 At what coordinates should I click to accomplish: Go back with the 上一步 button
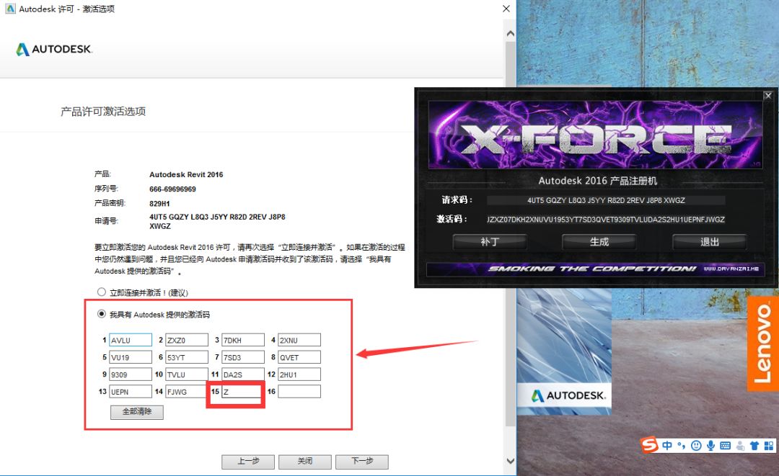click(248, 461)
